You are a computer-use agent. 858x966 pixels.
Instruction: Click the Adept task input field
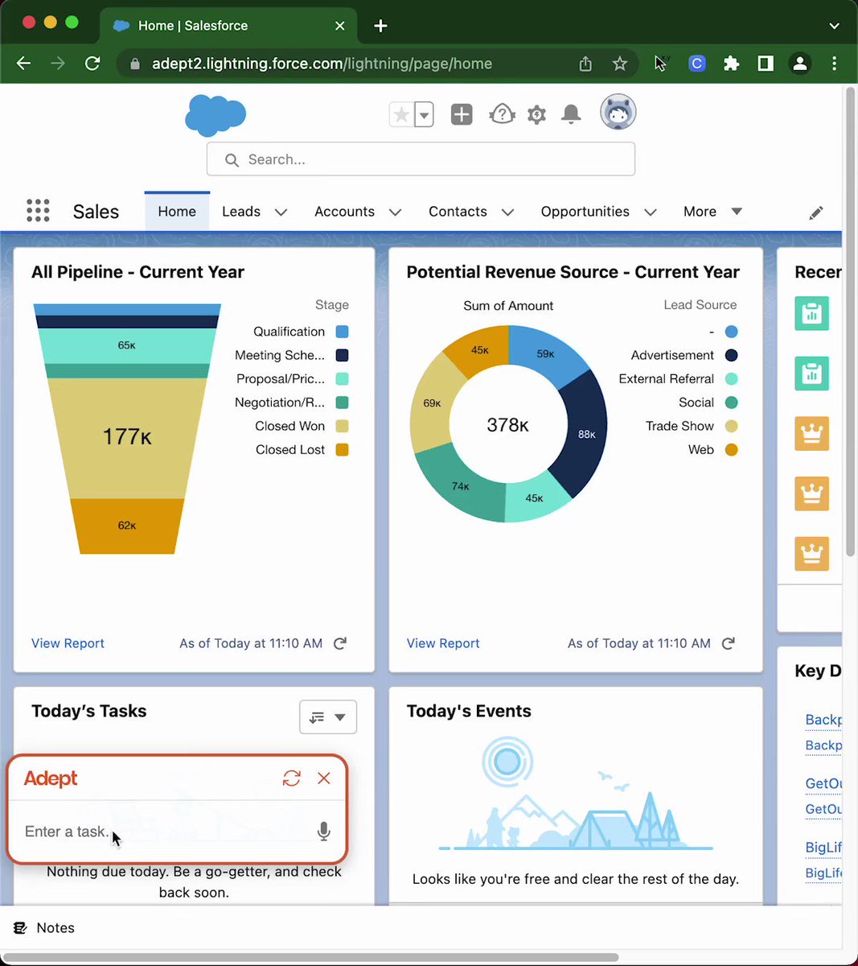[165, 832]
